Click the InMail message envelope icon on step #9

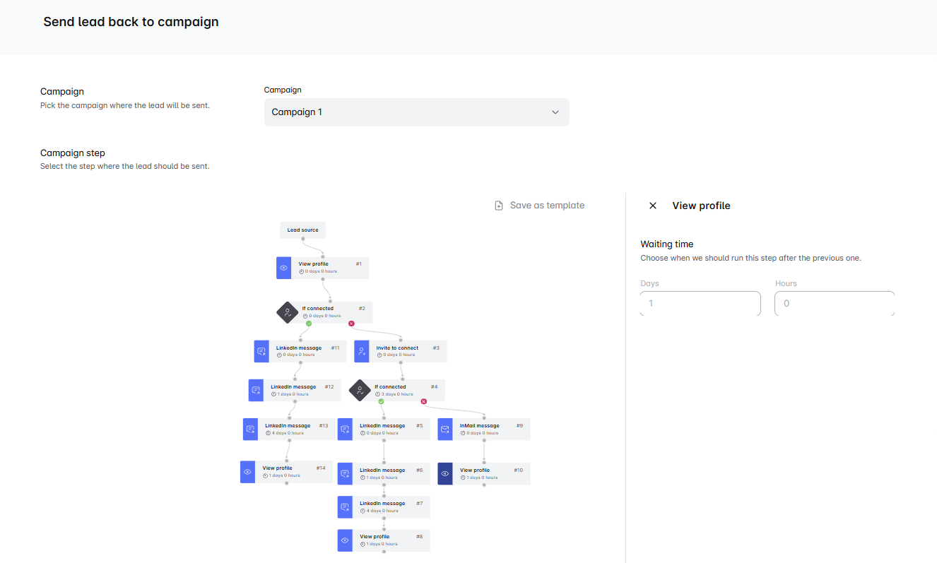point(445,429)
